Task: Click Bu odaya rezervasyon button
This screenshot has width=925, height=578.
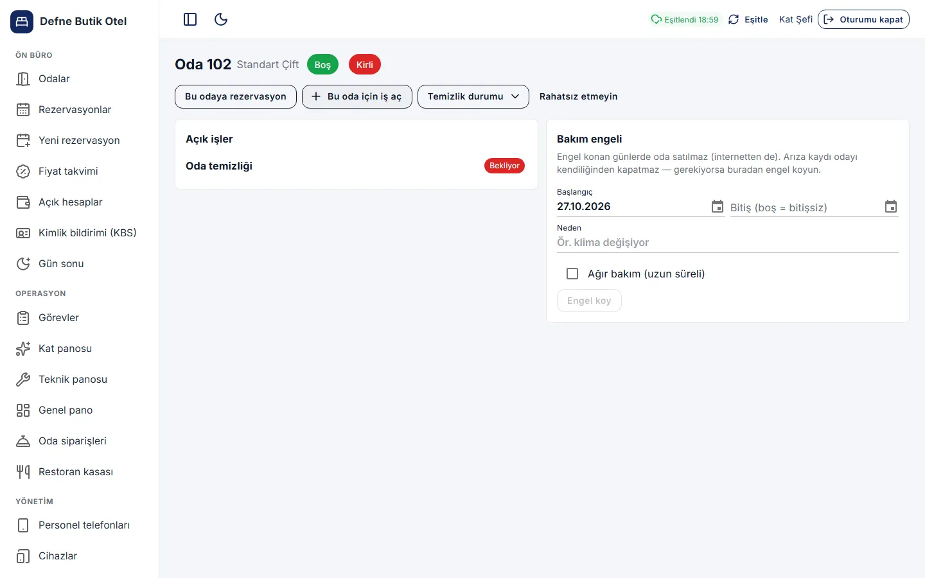Action: coord(236,96)
